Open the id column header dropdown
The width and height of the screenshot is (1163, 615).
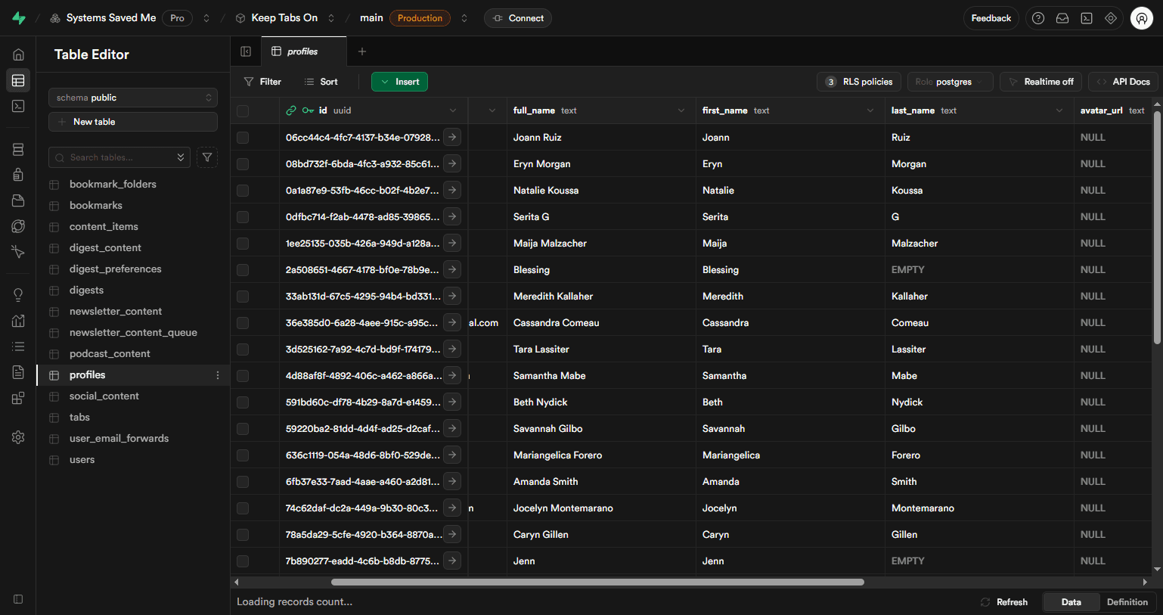point(453,110)
